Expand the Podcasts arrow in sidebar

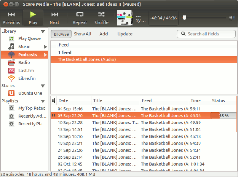tap(45, 55)
